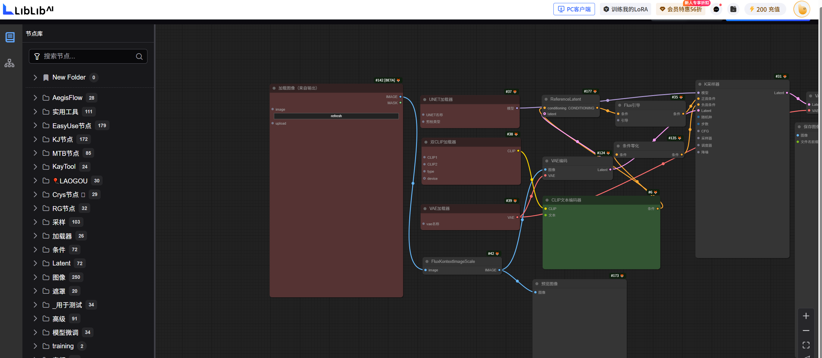Click the search magnifier icon in node search
Screen dimensions: 822x358
pyautogui.click(x=139, y=56)
